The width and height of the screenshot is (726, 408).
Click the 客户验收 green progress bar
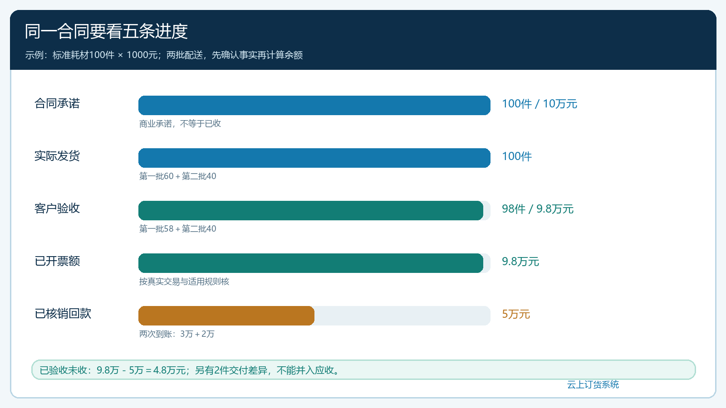pyautogui.click(x=311, y=210)
